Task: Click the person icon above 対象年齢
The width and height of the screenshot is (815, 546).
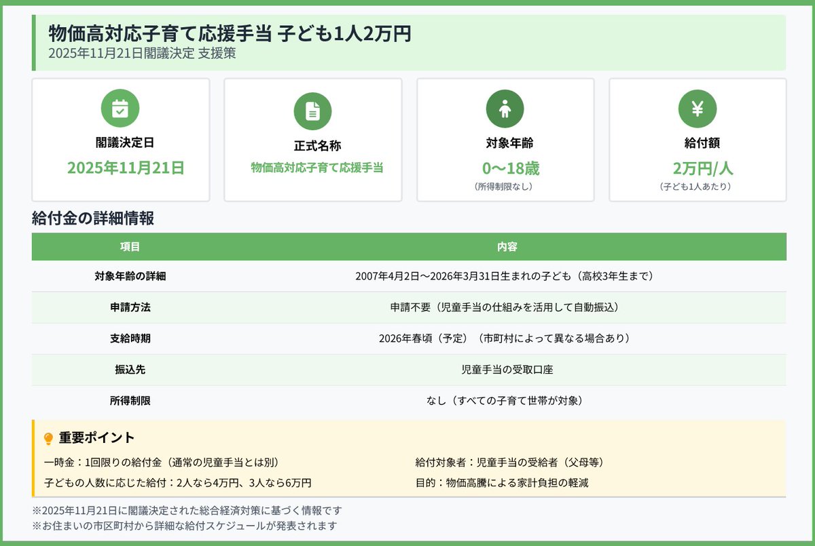Action: click(x=505, y=108)
